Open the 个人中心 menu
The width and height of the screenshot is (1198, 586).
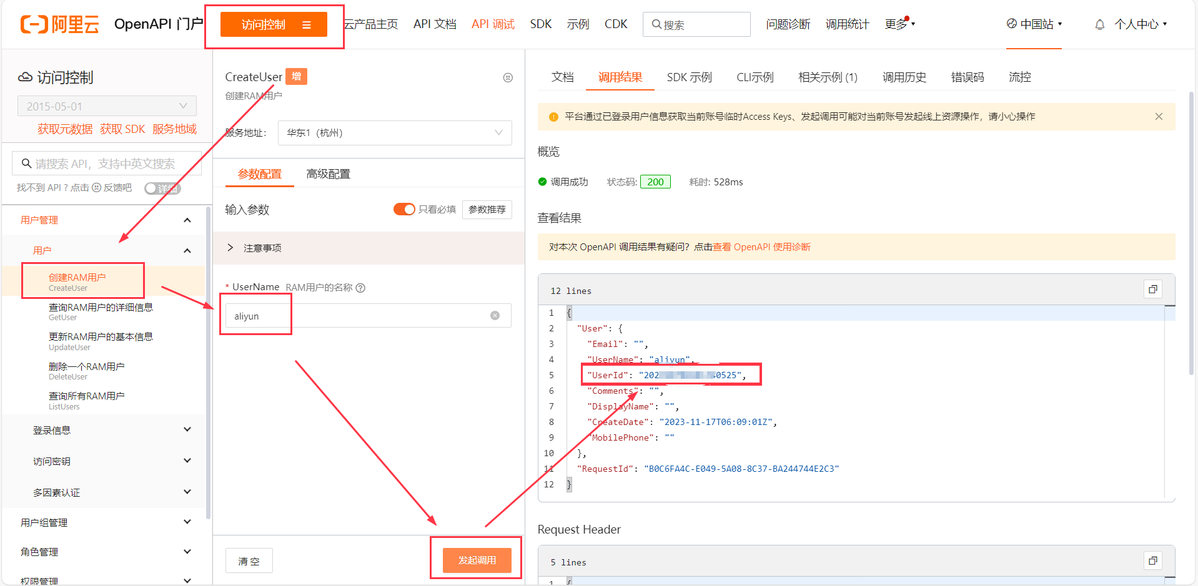(x=1141, y=24)
